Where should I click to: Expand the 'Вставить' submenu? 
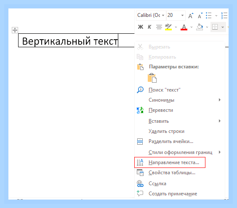click(180, 121)
